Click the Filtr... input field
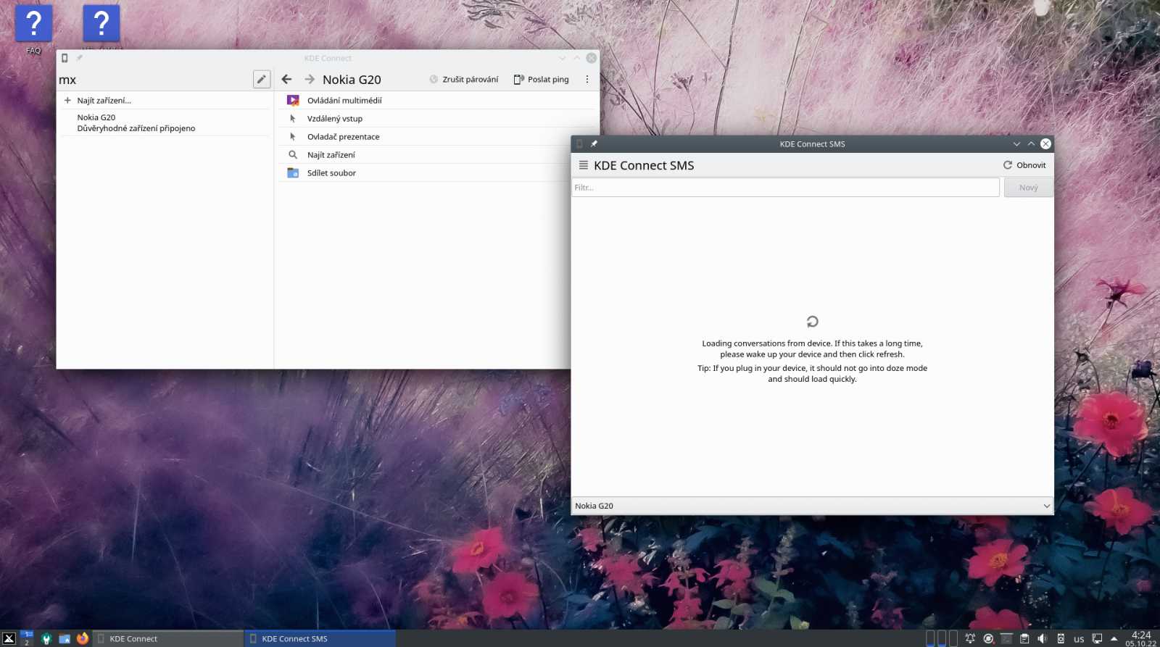 coord(786,187)
